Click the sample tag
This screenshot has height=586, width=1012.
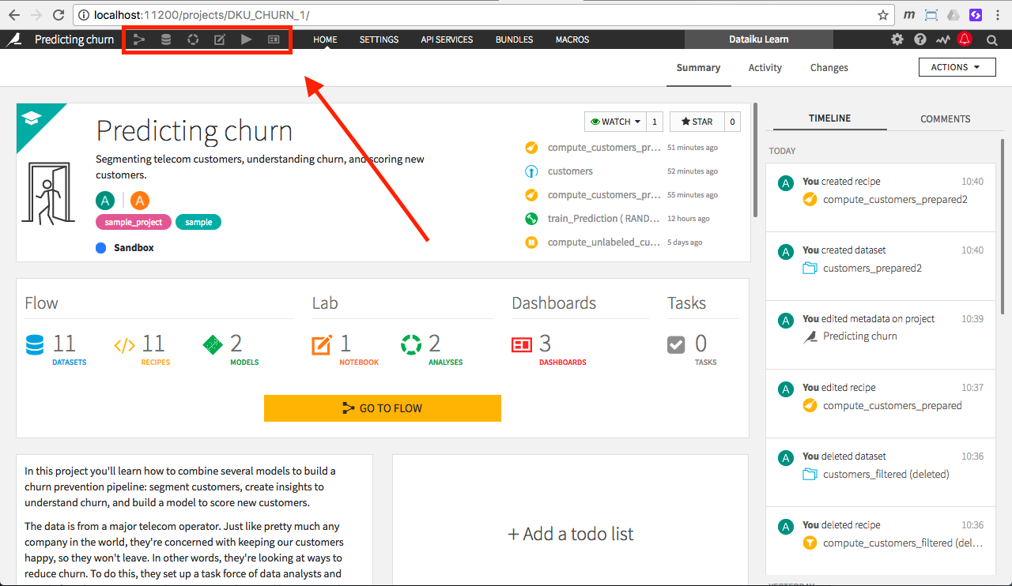point(198,223)
